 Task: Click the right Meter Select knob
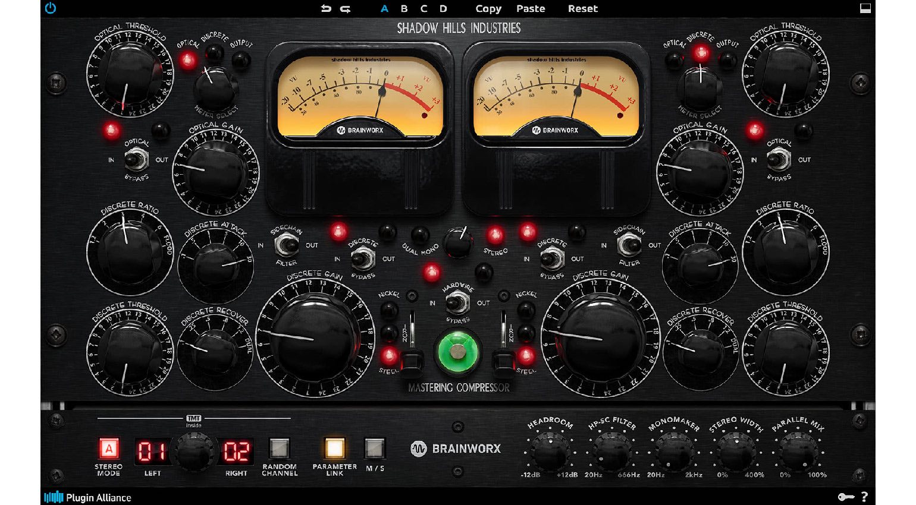pos(701,88)
